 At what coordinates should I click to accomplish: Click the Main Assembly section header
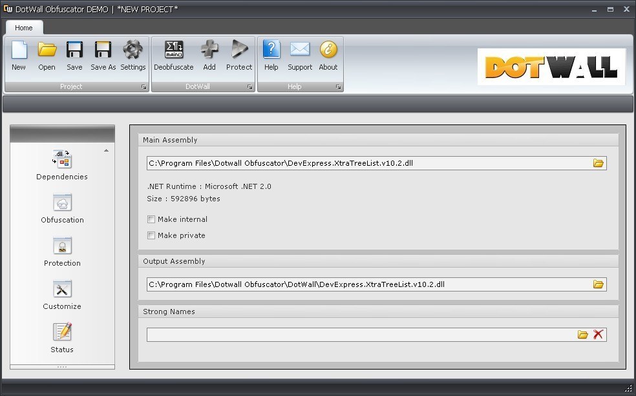coord(378,140)
